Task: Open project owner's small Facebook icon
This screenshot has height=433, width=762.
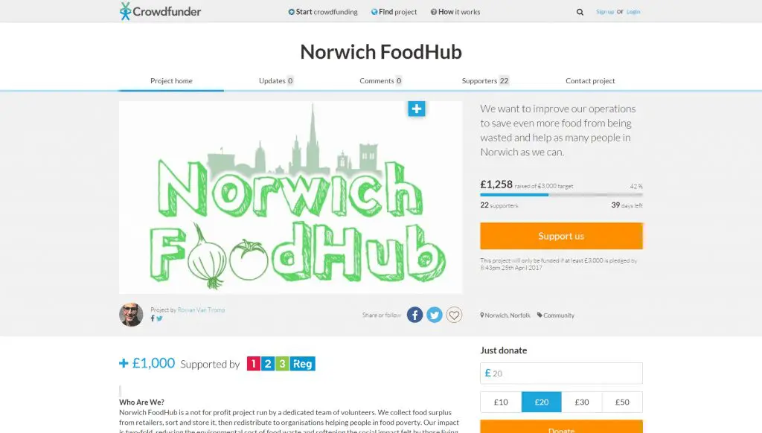Action: tap(153, 318)
